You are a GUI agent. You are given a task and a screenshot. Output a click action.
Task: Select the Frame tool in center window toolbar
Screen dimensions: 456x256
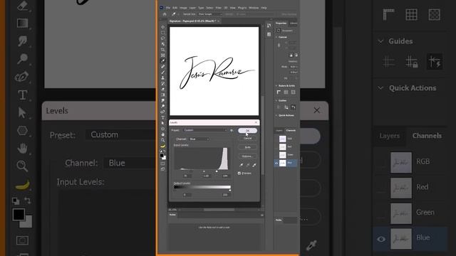click(163, 55)
